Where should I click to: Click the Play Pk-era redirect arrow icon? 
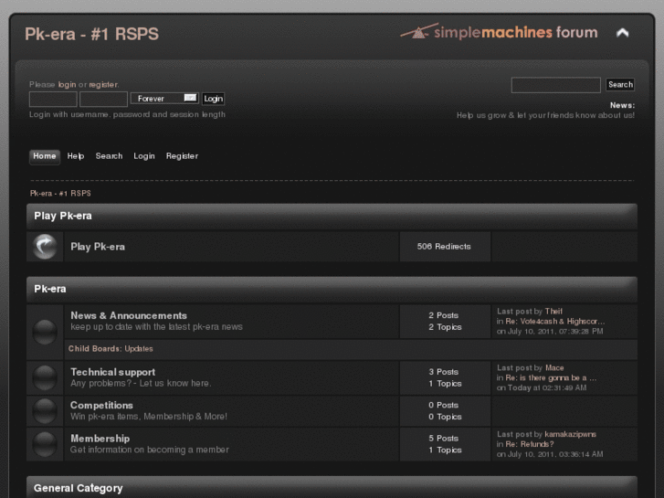(45, 246)
